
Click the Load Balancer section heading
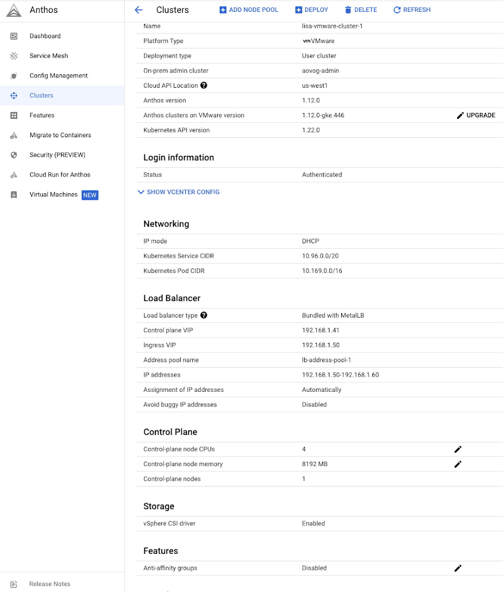[172, 298]
